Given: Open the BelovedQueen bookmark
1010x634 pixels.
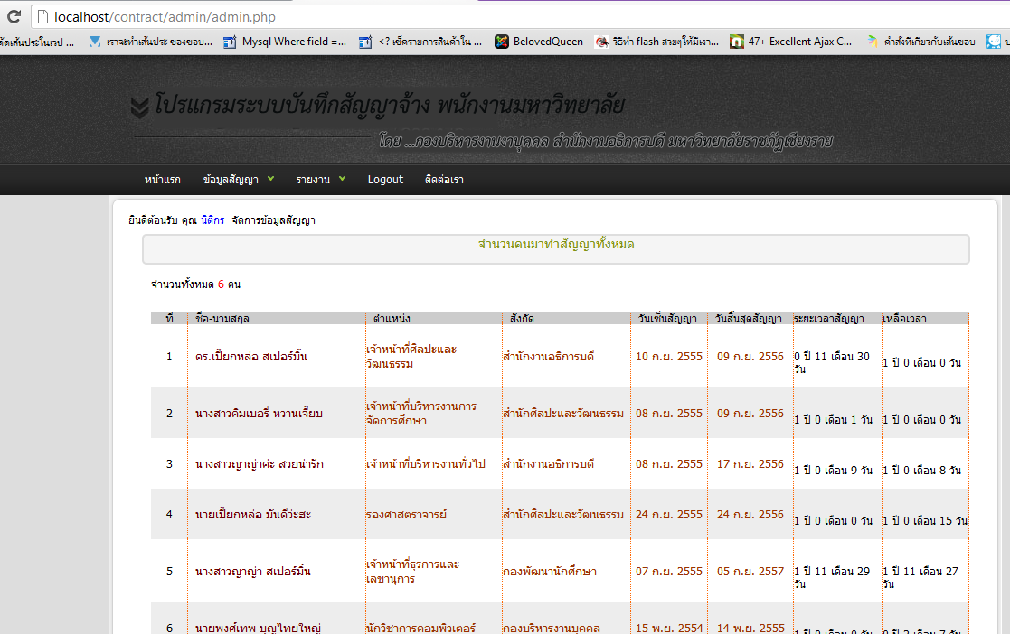Looking at the screenshot, I should point(539,42).
